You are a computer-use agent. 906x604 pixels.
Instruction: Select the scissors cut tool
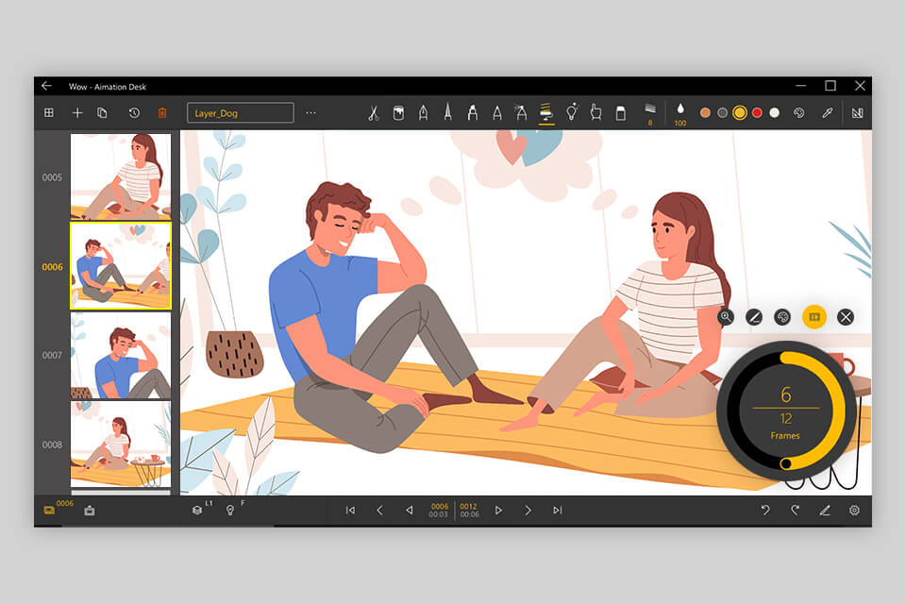(x=373, y=112)
